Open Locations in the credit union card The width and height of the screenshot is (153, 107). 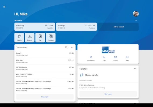click(x=91, y=59)
